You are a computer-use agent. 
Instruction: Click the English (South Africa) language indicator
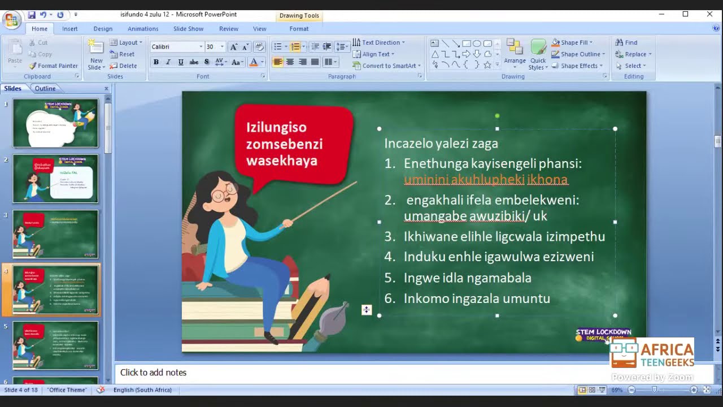click(142, 390)
